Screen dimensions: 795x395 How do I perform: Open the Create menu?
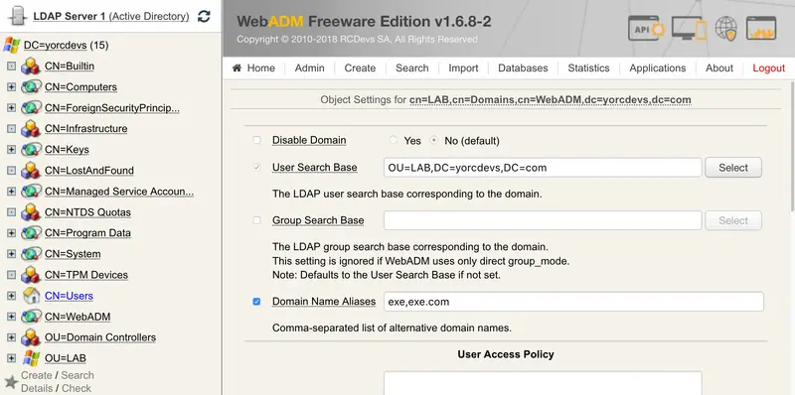(360, 67)
